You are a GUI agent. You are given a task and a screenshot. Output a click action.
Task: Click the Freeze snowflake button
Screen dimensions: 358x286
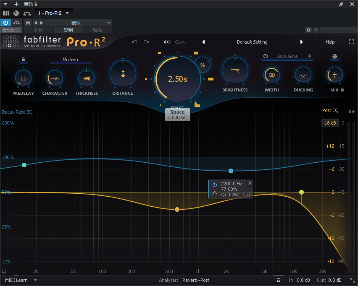(x=334, y=56)
